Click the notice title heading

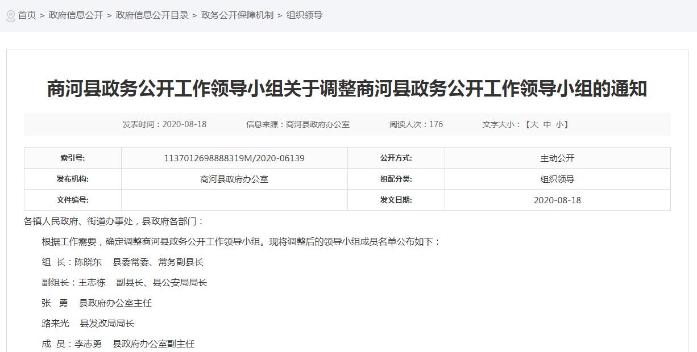pos(347,90)
